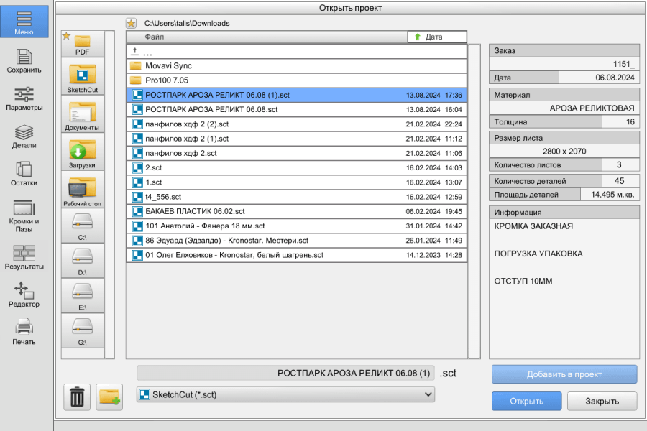Click the date value 06.08.2024
647x431 pixels.
pos(599,78)
